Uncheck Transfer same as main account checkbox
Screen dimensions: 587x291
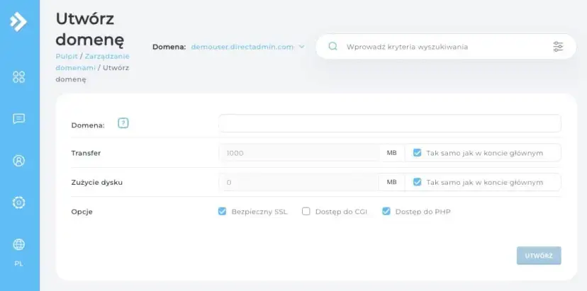click(417, 153)
